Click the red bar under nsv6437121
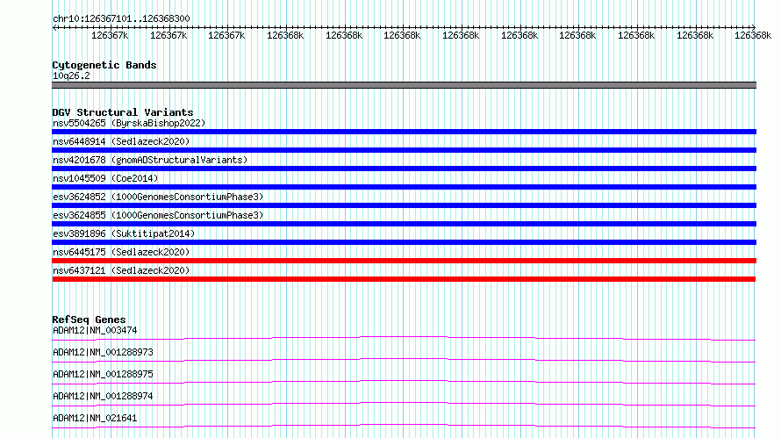 [404, 279]
